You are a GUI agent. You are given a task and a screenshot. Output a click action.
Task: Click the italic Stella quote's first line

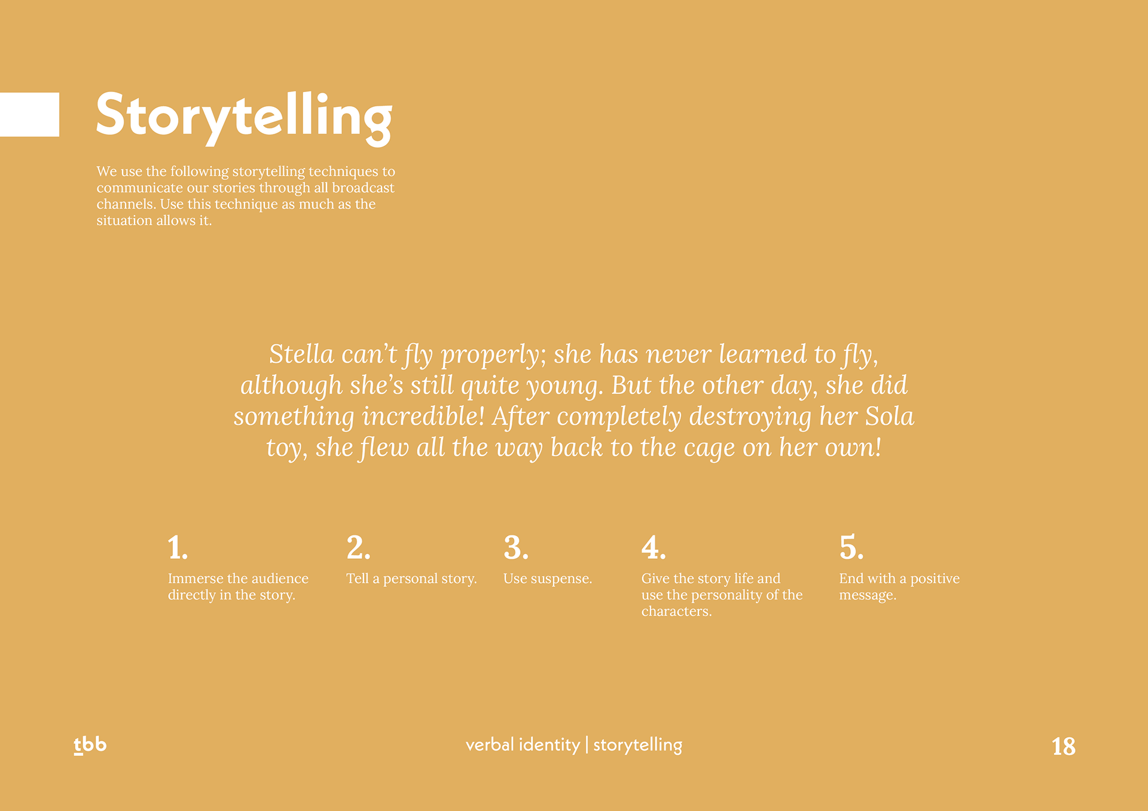tap(574, 354)
